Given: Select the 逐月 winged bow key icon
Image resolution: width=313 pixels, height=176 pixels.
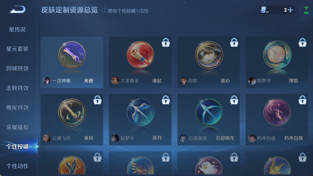Looking at the screenshot, I should click(x=140, y=113).
